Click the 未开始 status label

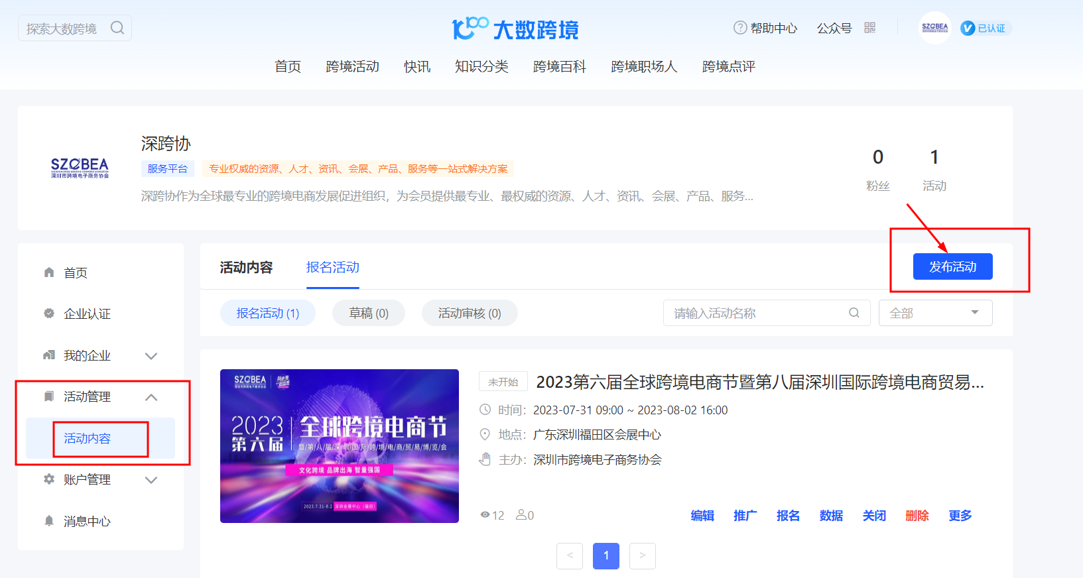point(503,382)
